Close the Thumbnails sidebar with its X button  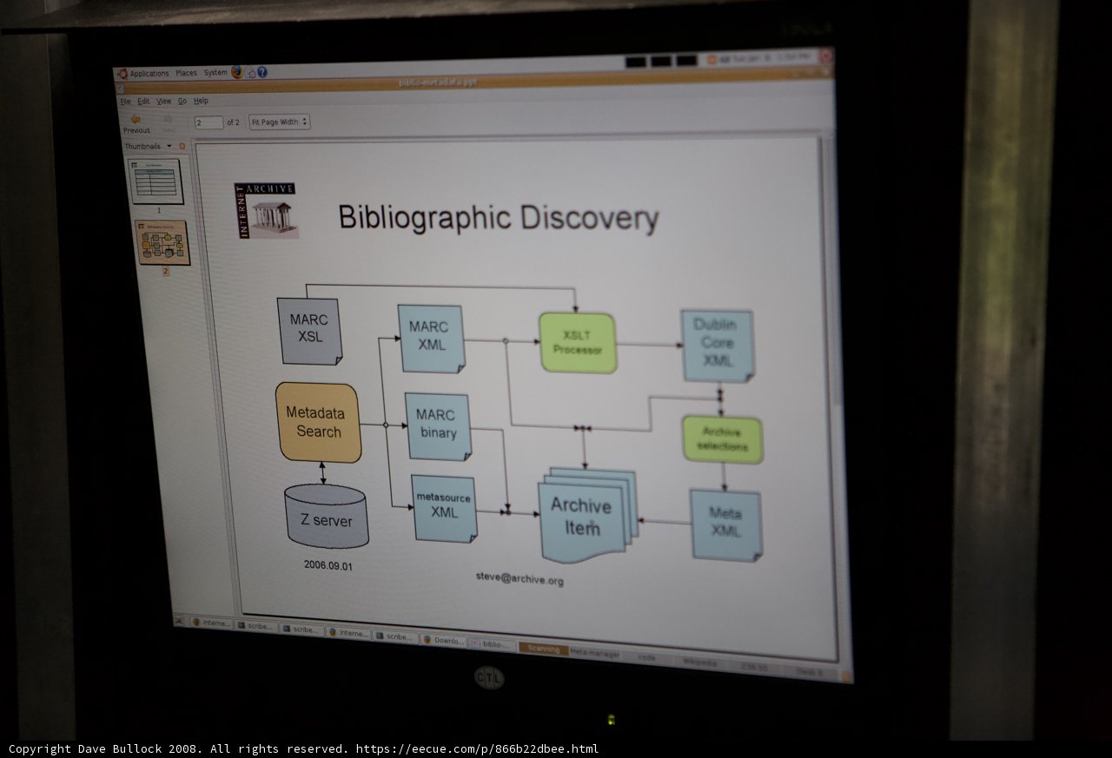182,146
